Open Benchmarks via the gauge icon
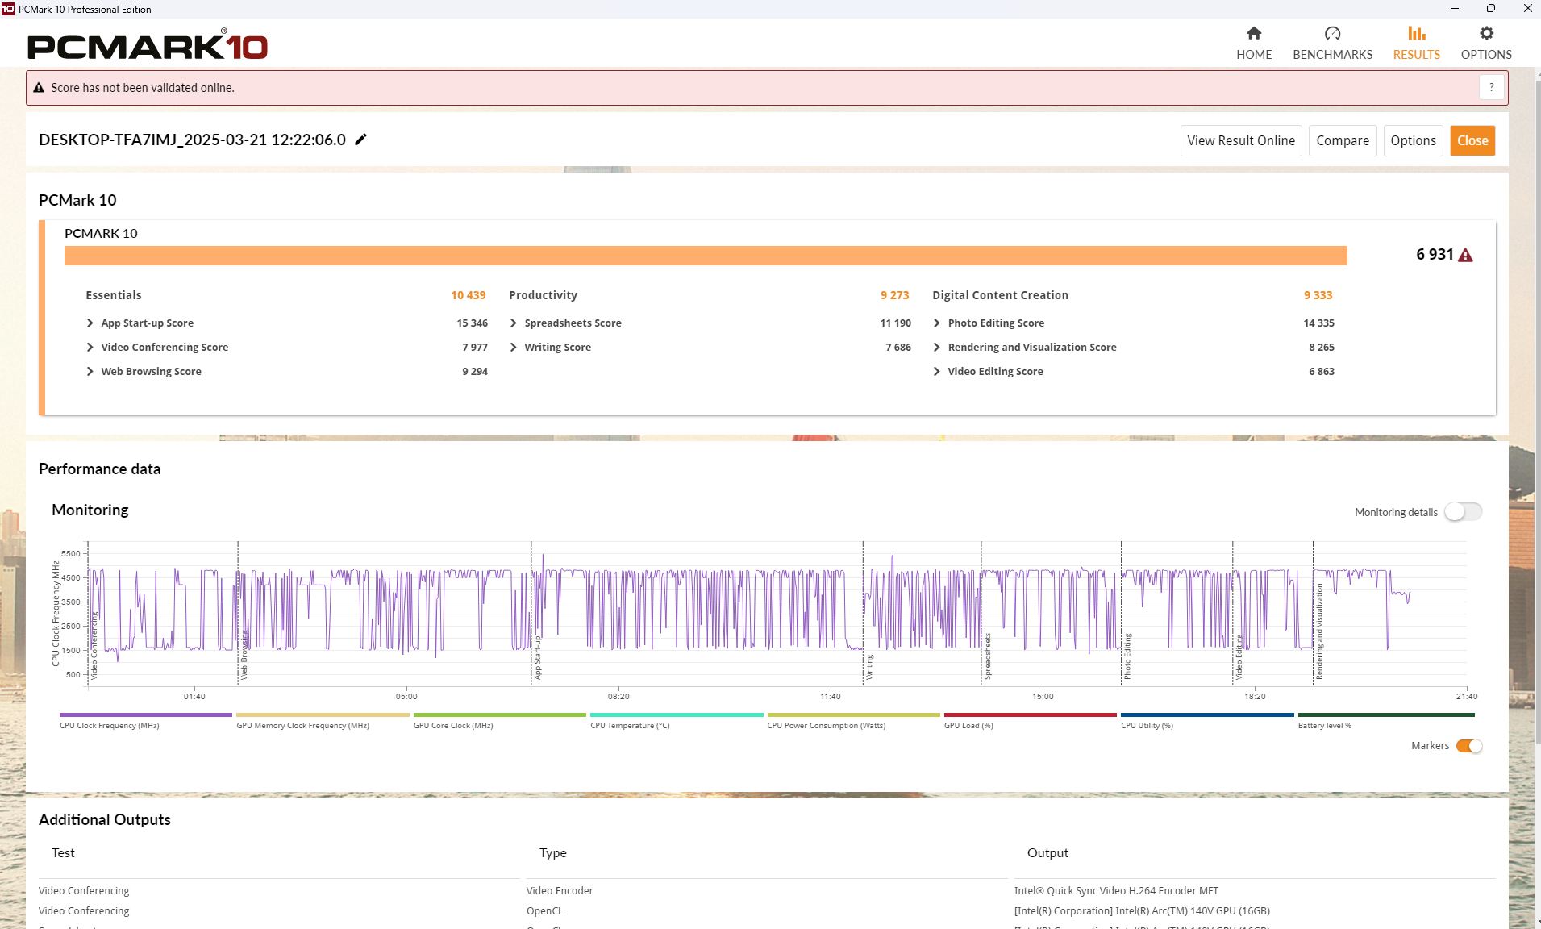 (x=1332, y=33)
